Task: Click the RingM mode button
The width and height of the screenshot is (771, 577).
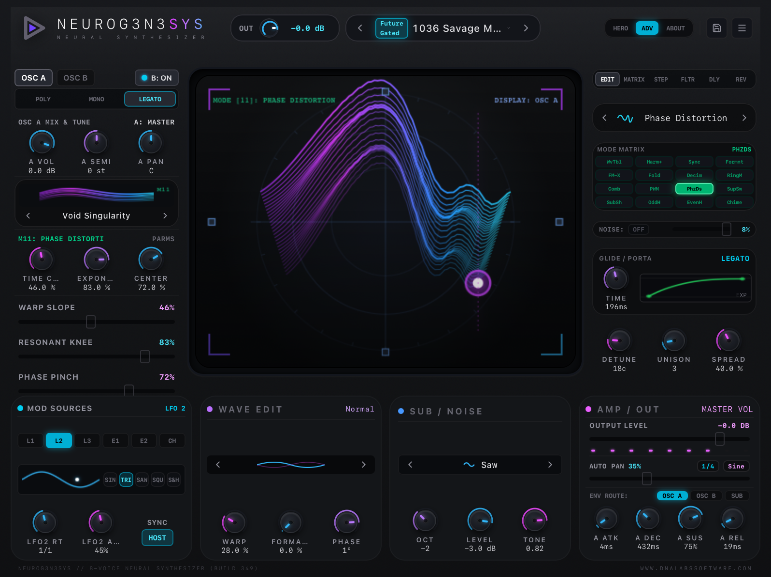Action: point(734,175)
